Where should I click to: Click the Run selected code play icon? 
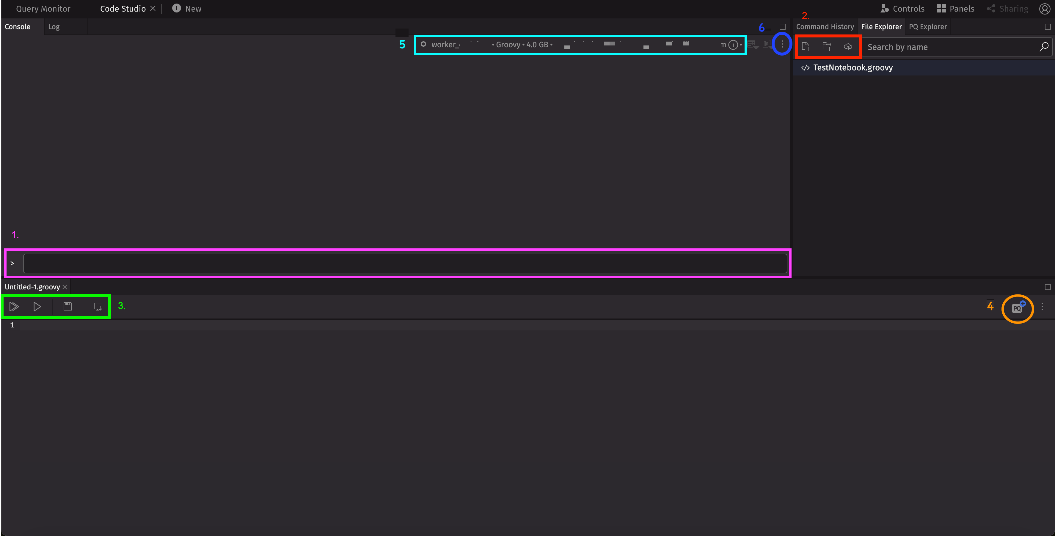(37, 306)
